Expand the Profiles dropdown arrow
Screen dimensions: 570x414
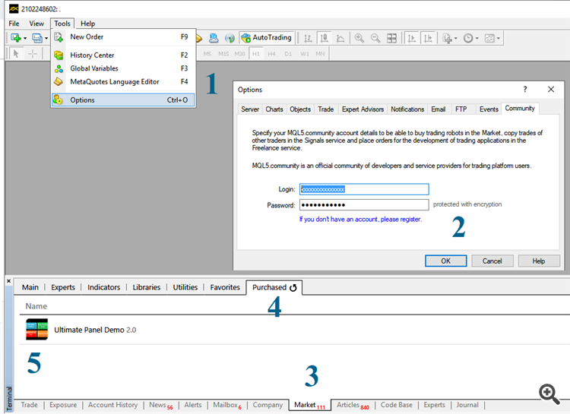46,38
